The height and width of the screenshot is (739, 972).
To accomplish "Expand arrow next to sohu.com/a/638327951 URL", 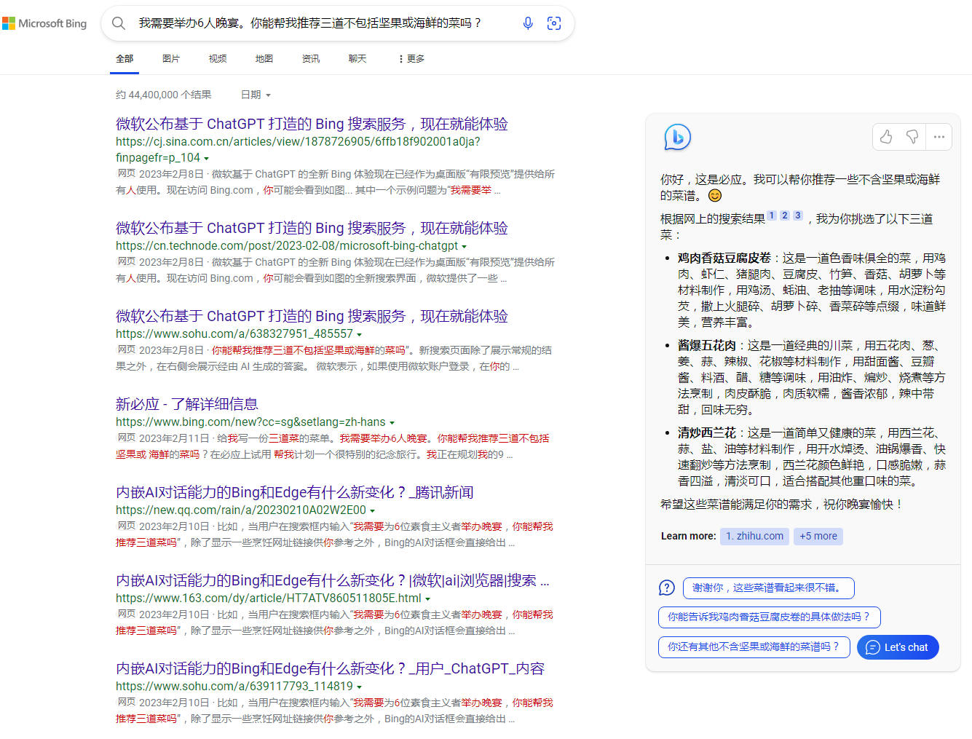I will (359, 335).
